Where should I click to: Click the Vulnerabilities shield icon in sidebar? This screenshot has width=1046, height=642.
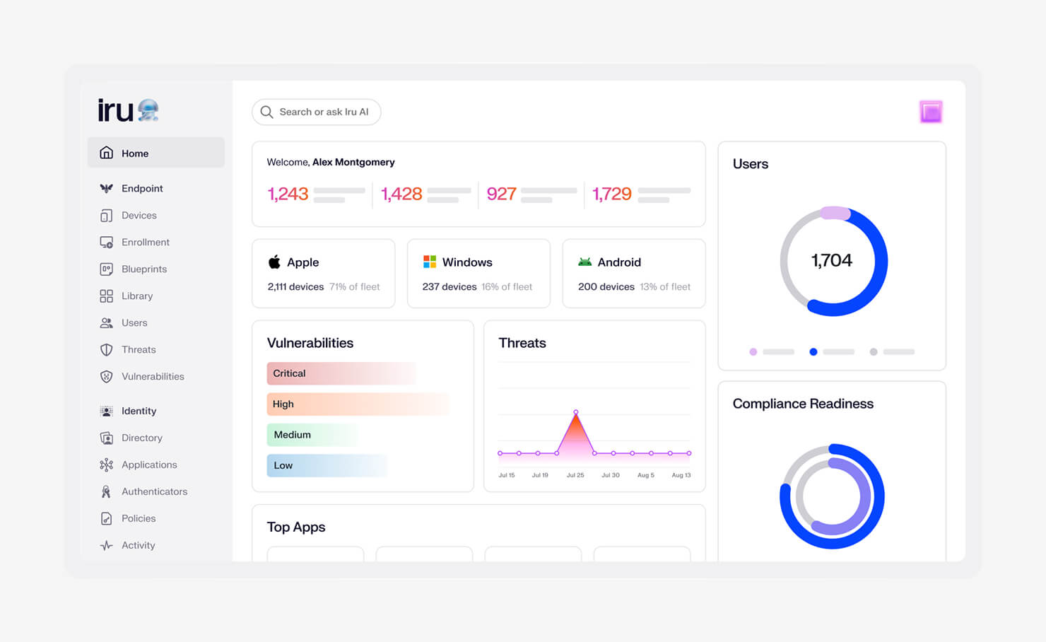(x=106, y=376)
